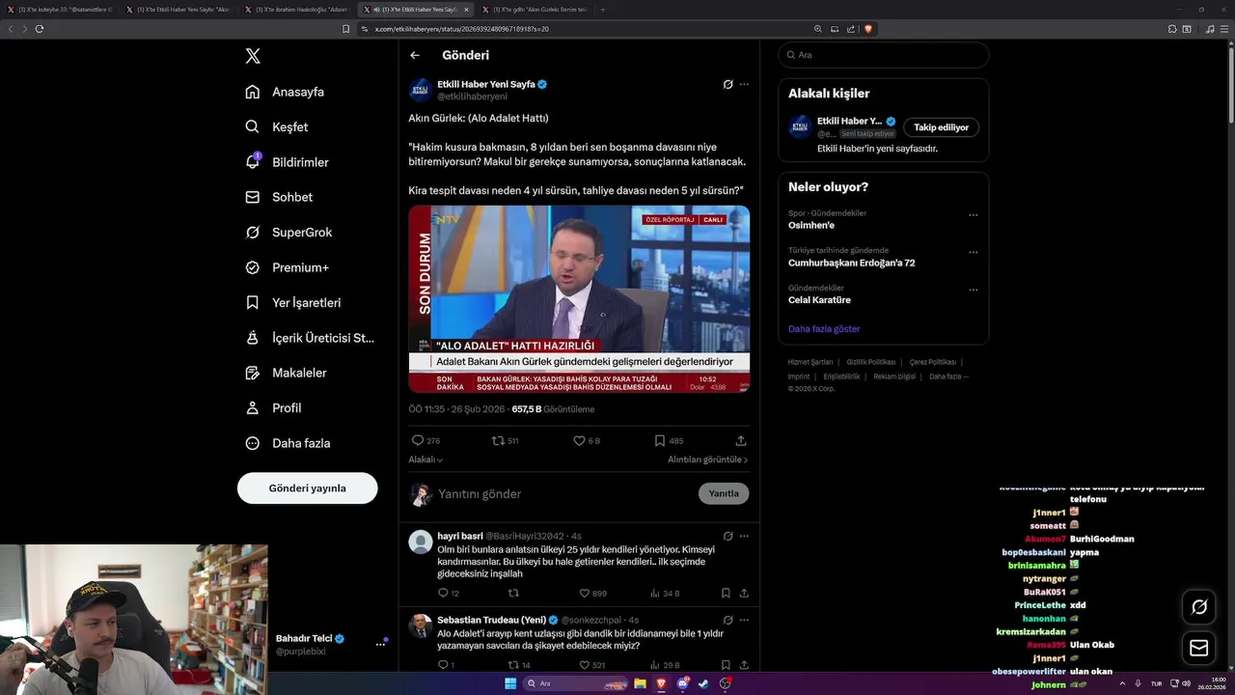Share the main Etkili Haber post
The height and width of the screenshot is (695, 1235).
(x=741, y=440)
